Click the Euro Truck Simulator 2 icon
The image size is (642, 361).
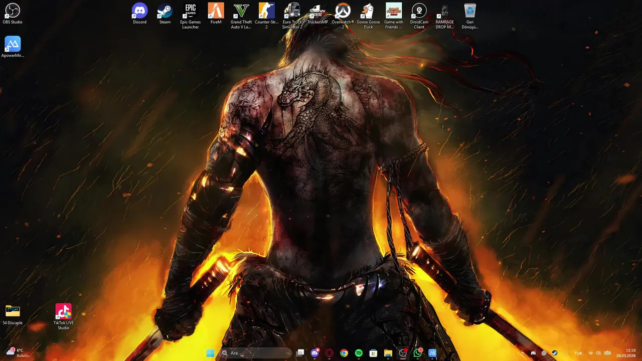[292, 16]
